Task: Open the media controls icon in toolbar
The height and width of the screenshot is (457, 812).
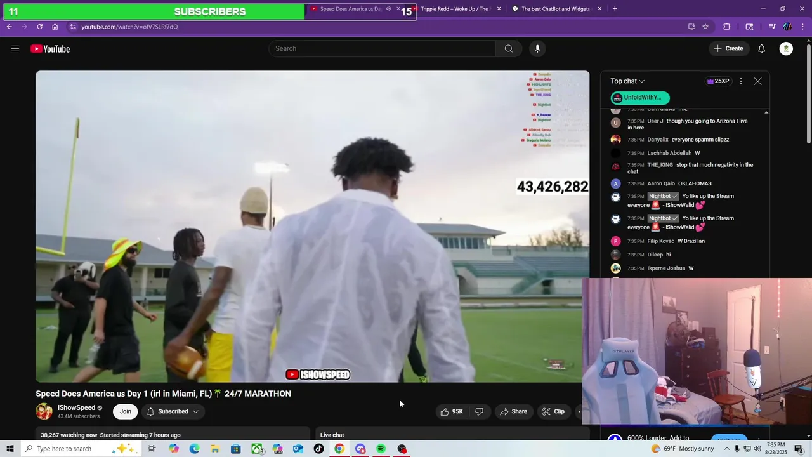Action: 772,27
